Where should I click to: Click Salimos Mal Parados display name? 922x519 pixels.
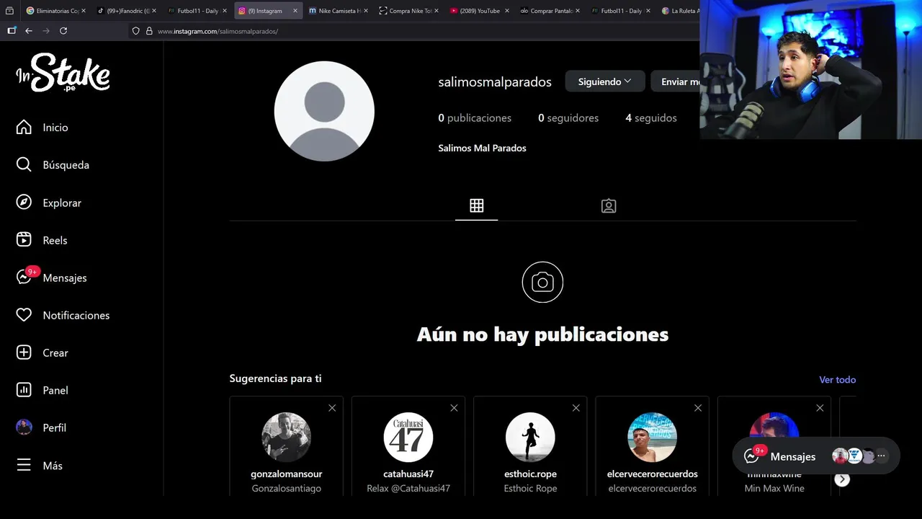point(482,148)
